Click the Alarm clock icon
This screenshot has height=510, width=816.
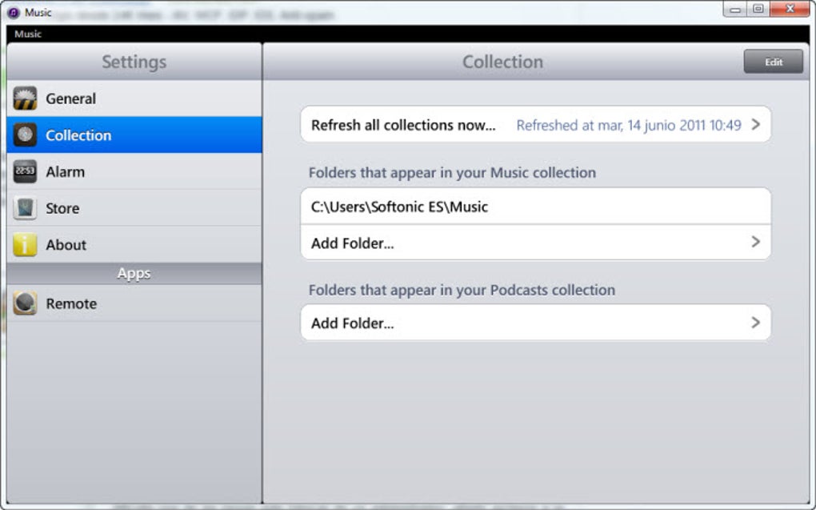pos(25,171)
